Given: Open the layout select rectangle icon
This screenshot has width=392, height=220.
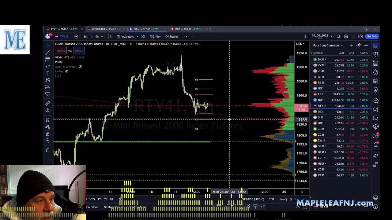Looking at the screenshot, I should pyautogui.click(x=307, y=36).
